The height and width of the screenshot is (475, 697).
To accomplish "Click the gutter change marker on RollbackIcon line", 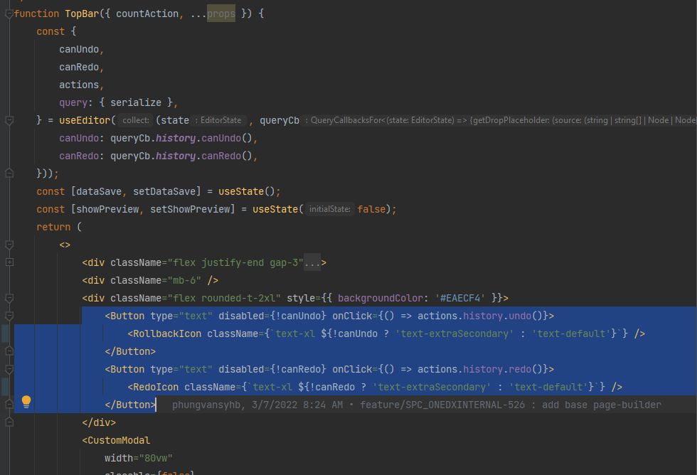I will (5, 333).
